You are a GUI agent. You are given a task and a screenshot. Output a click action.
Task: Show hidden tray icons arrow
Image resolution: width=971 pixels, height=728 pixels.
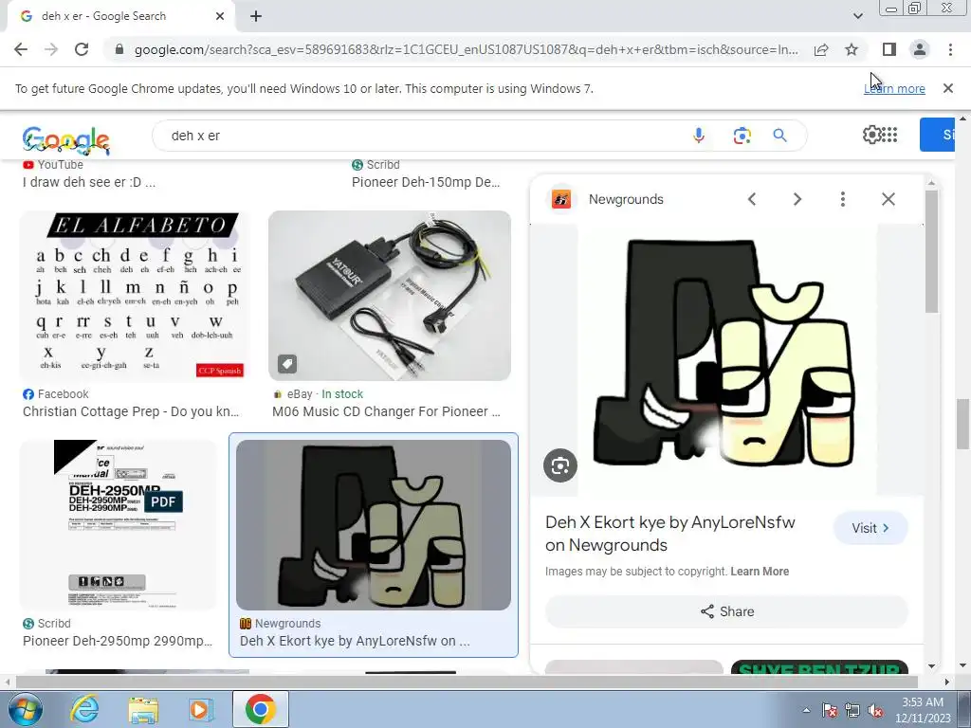click(806, 710)
